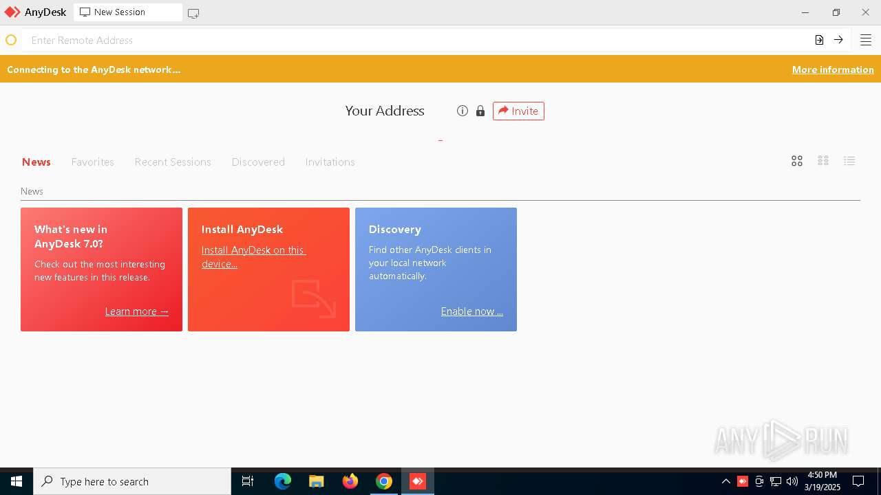Screen dimensions: 881x495
Task: Open the new tab monitor icon
Action: pyautogui.click(x=193, y=13)
